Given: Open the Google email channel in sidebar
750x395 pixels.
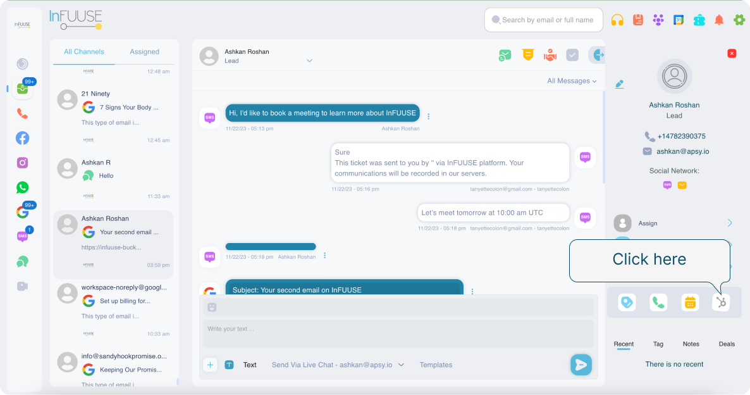Looking at the screenshot, I should [x=22, y=211].
